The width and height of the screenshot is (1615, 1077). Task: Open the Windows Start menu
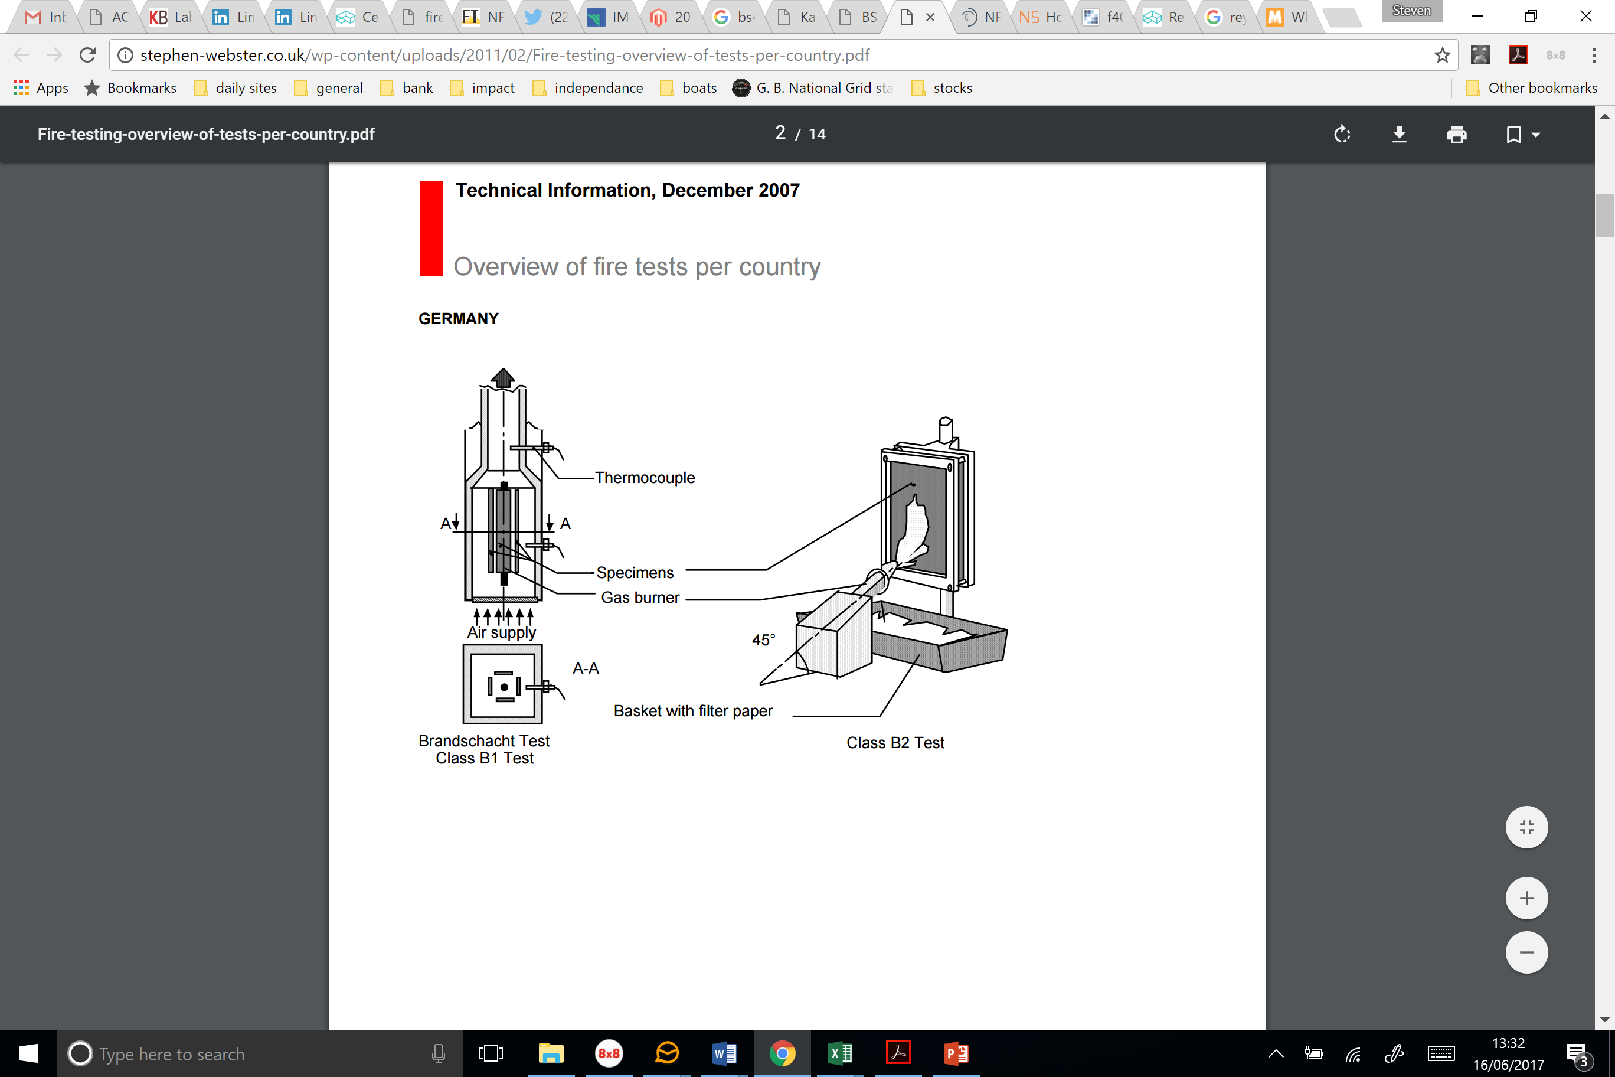coord(28,1053)
